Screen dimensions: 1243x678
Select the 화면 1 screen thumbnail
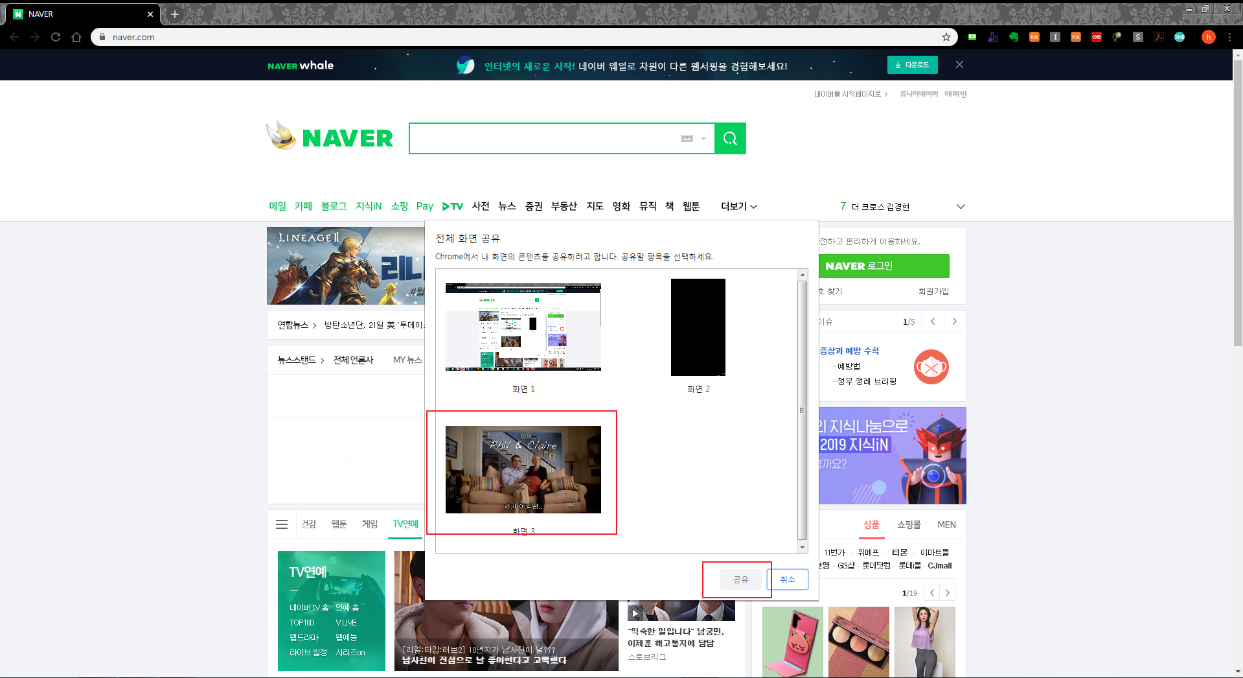[523, 327]
